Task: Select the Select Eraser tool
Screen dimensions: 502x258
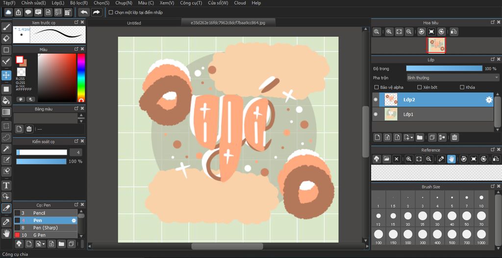Action: (6, 171)
